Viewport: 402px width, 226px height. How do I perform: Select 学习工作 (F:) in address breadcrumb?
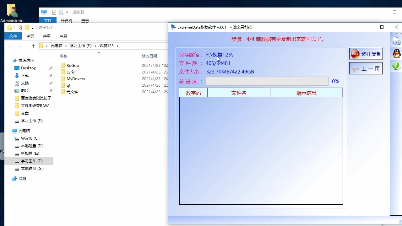click(x=81, y=46)
